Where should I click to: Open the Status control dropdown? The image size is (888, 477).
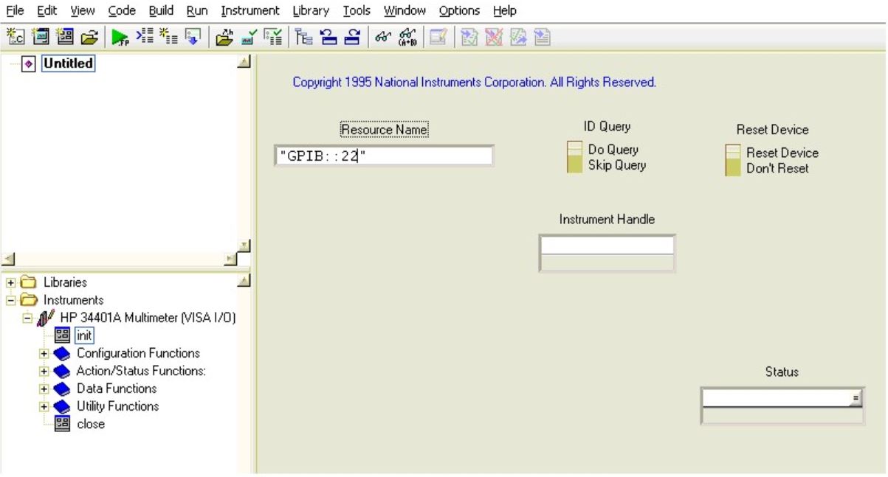[x=856, y=398]
